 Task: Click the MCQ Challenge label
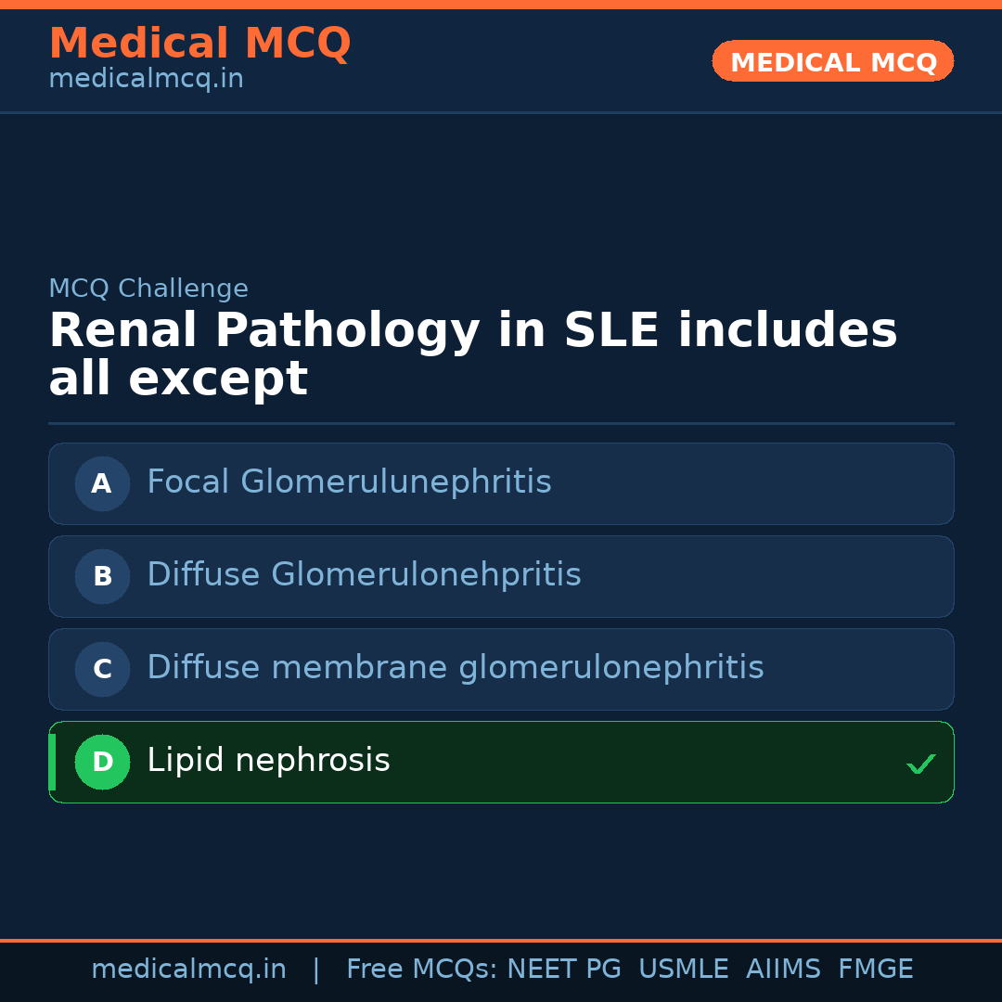pyautogui.click(x=148, y=289)
